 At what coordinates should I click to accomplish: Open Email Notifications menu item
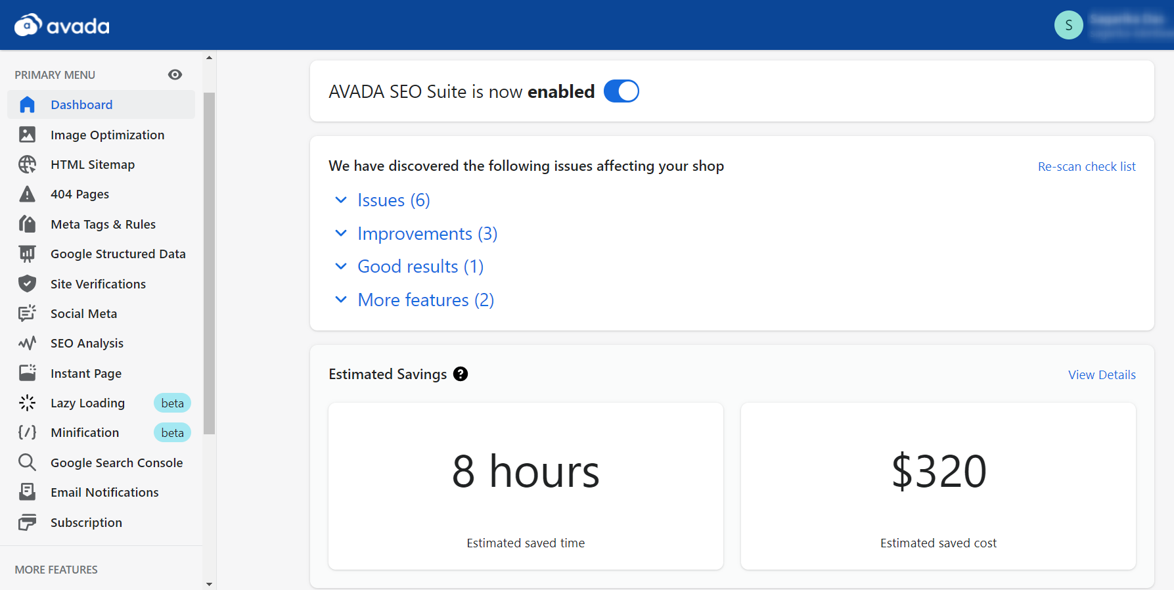point(101,492)
